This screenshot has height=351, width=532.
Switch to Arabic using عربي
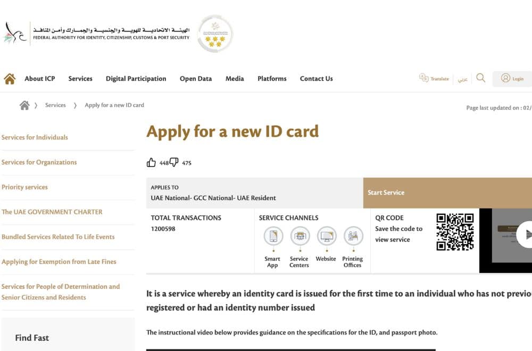coord(462,79)
